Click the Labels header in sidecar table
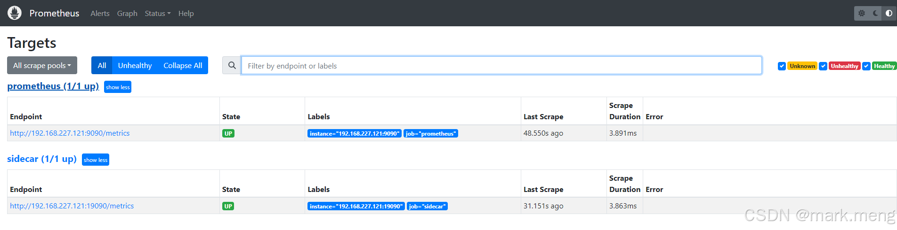The width and height of the screenshot is (897, 230). click(319, 190)
